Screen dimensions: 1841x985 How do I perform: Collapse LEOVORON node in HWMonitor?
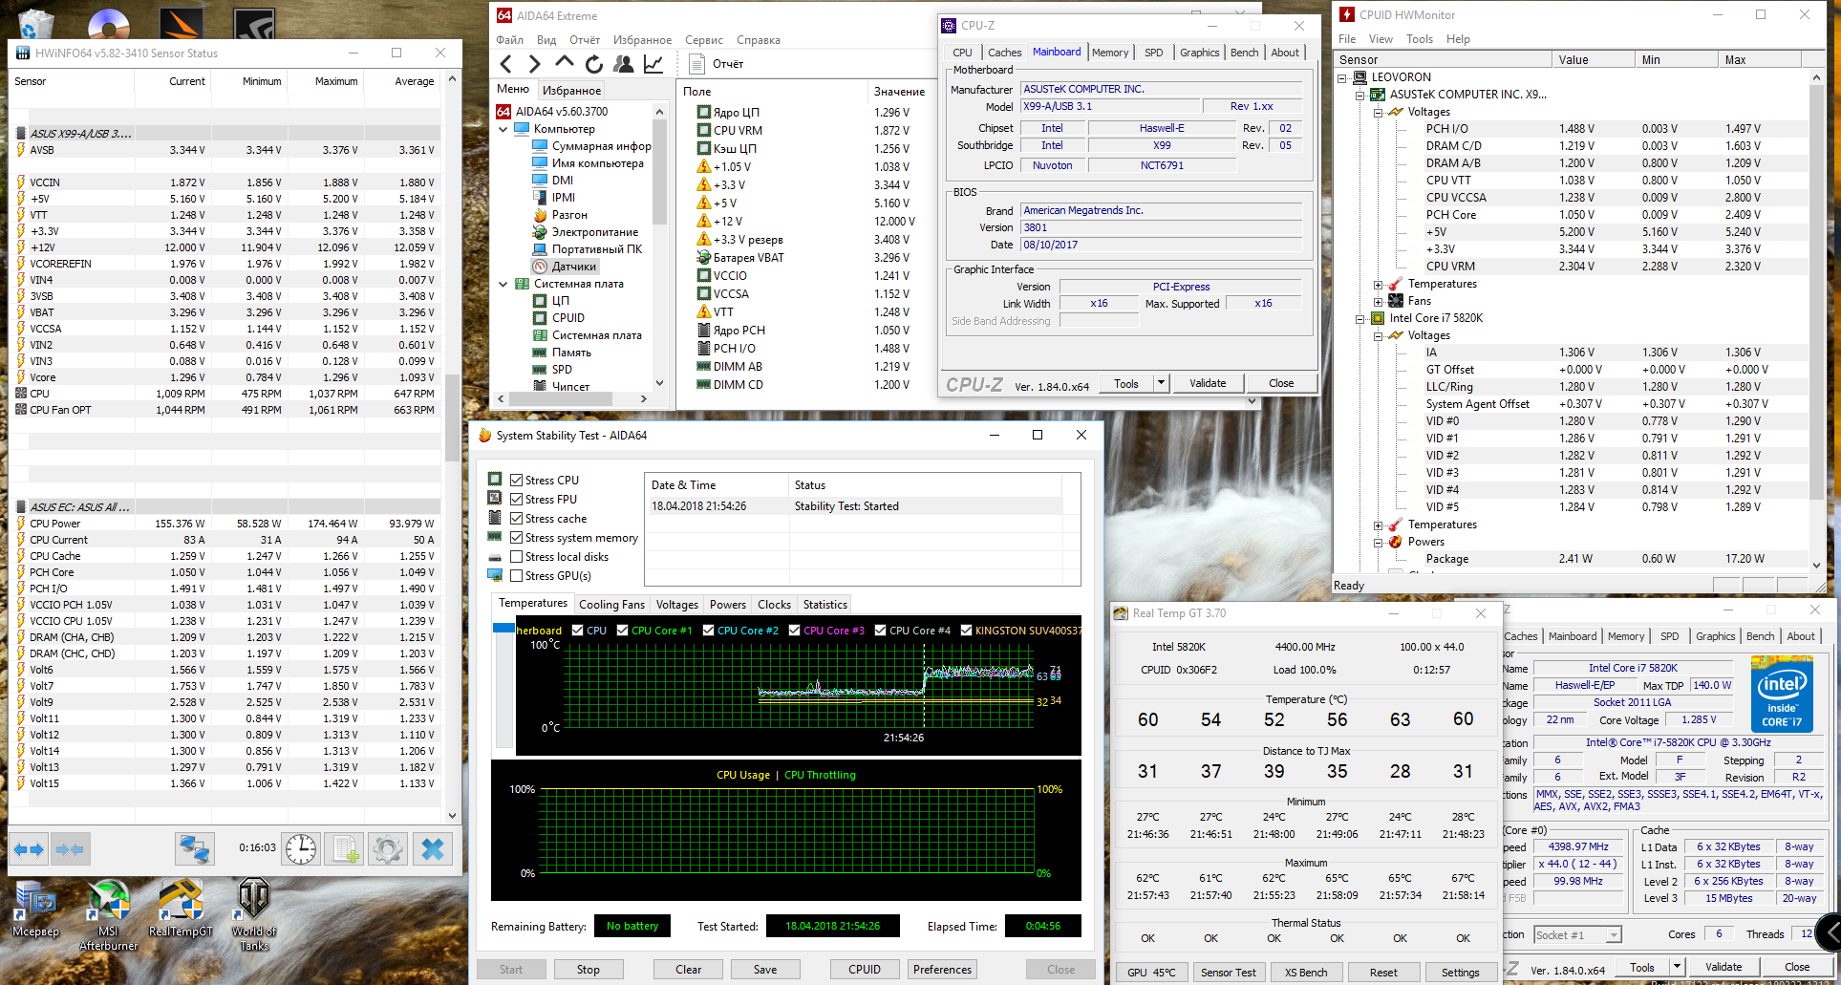[1343, 77]
